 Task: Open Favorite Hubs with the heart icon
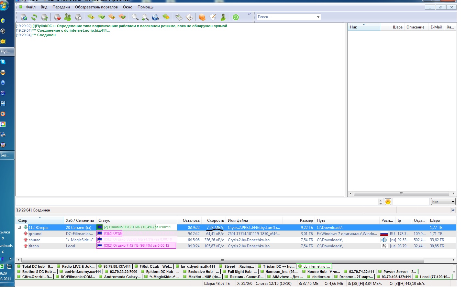click(x=57, y=17)
